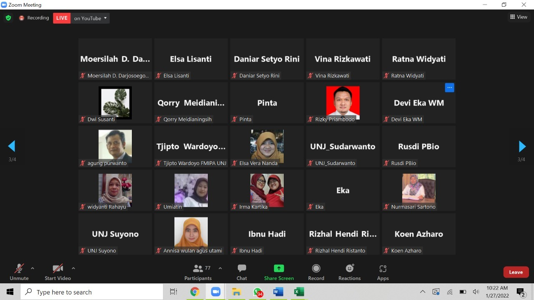This screenshot has height=300, width=534.
Task: Open File Explorer from the taskbar
Action: (237, 292)
